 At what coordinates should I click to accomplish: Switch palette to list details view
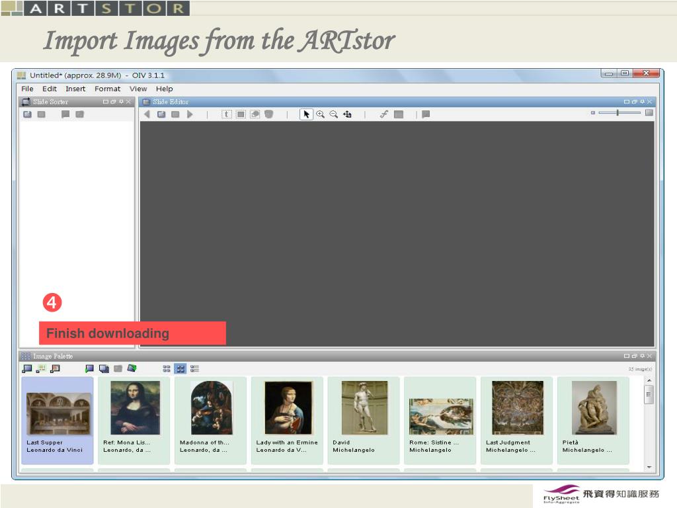coord(195,368)
